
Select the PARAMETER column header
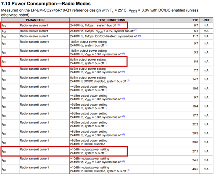pos(35,20)
